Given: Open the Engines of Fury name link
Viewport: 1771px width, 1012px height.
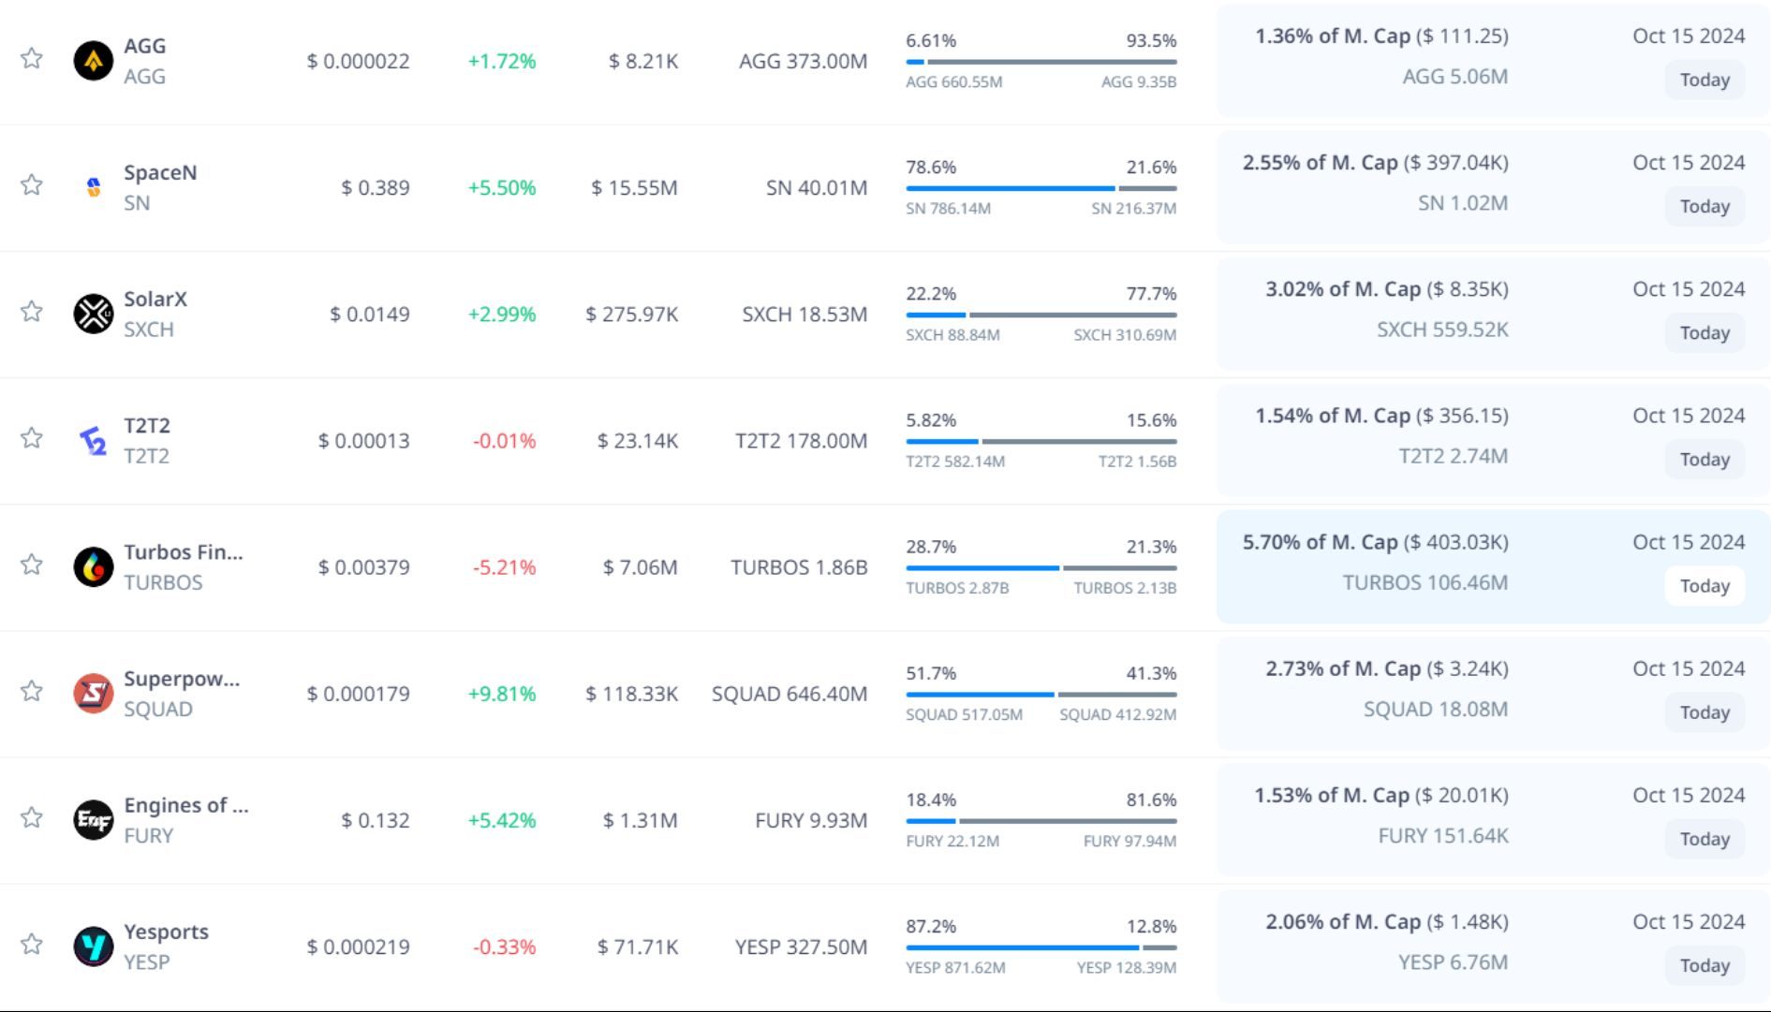Looking at the screenshot, I should coord(185,805).
